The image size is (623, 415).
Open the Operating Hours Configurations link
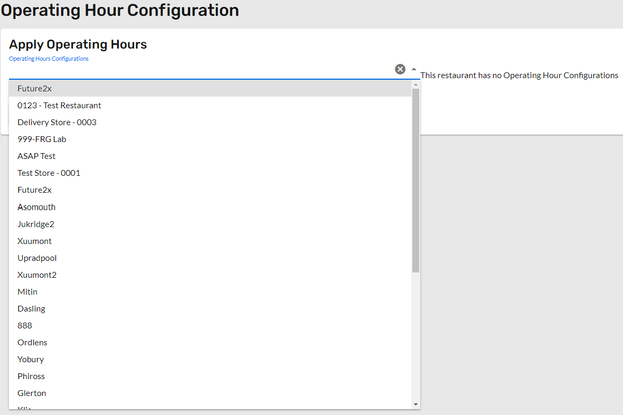pyautogui.click(x=49, y=59)
